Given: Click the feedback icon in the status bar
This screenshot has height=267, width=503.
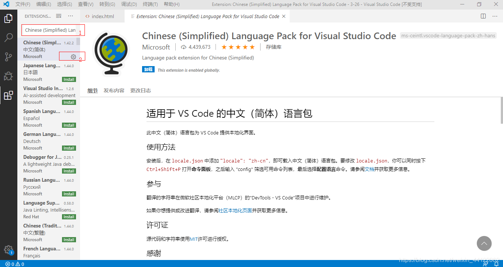Looking at the screenshot, I should 485,264.
